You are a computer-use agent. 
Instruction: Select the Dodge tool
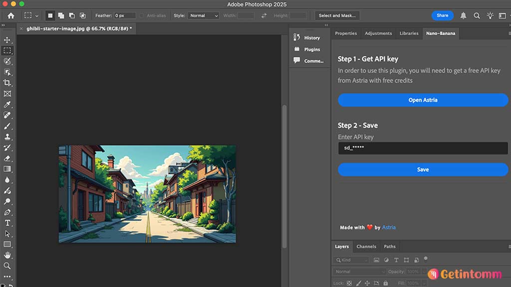pyautogui.click(x=7, y=201)
